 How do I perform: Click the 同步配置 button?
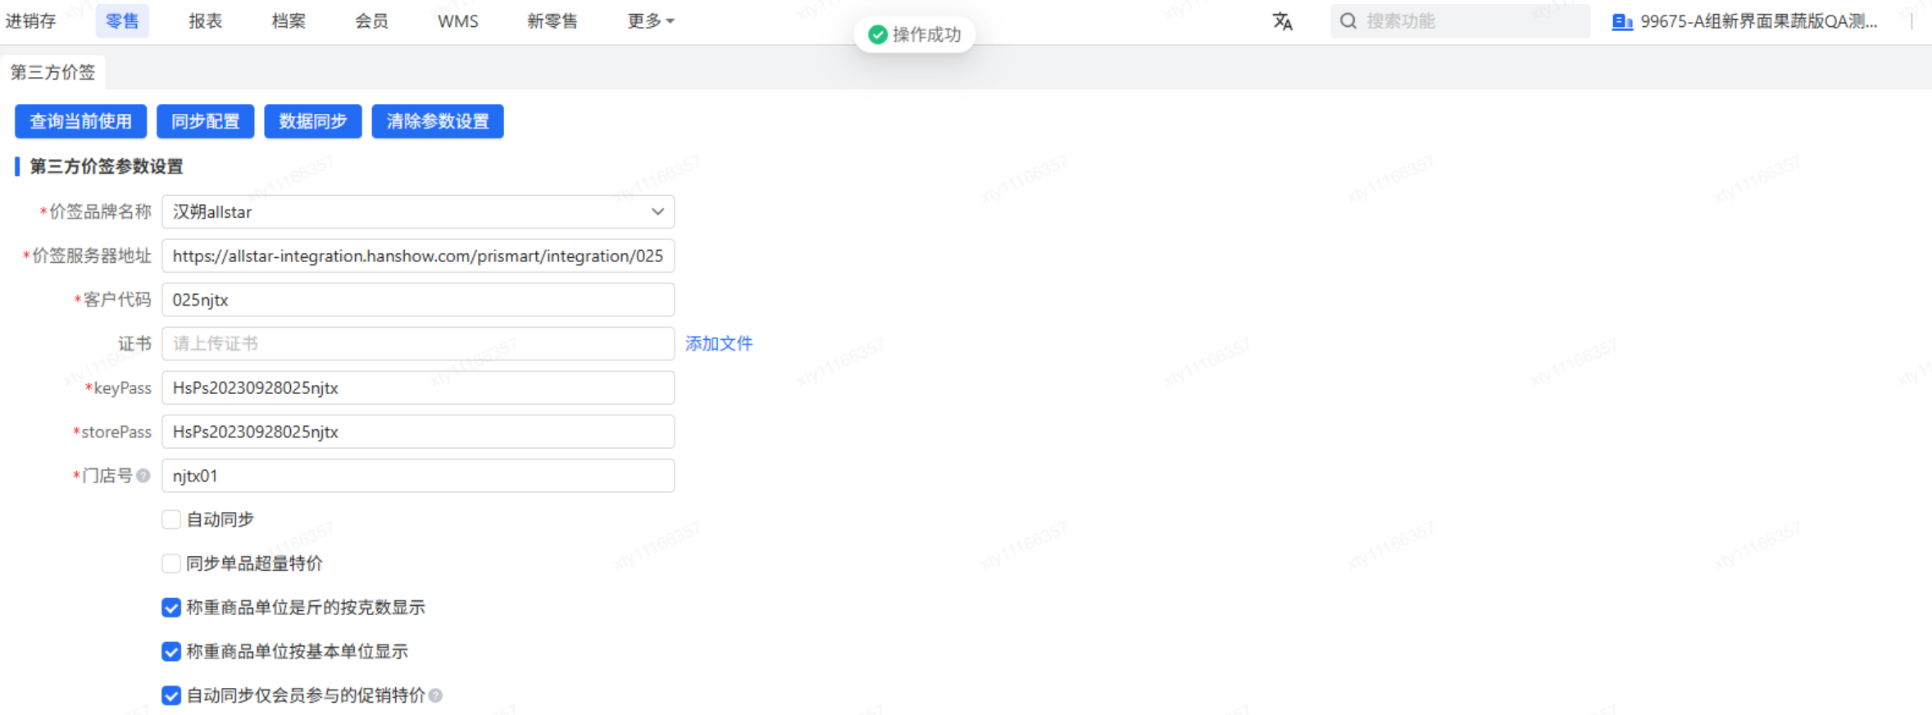click(205, 121)
